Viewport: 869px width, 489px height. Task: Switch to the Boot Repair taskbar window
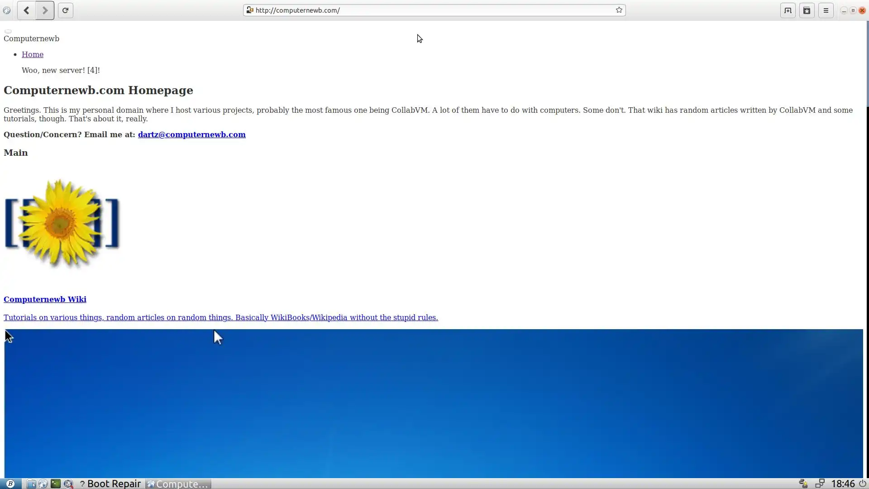click(x=110, y=484)
